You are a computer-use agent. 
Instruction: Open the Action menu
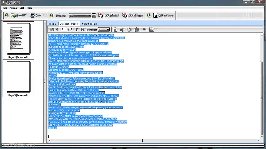tap(13, 8)
